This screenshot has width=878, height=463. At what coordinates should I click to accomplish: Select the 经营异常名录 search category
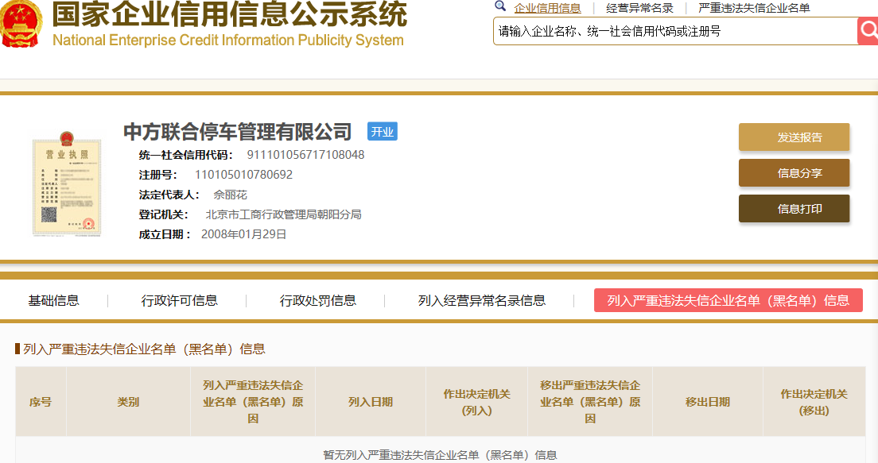click(x=639, y=8)
